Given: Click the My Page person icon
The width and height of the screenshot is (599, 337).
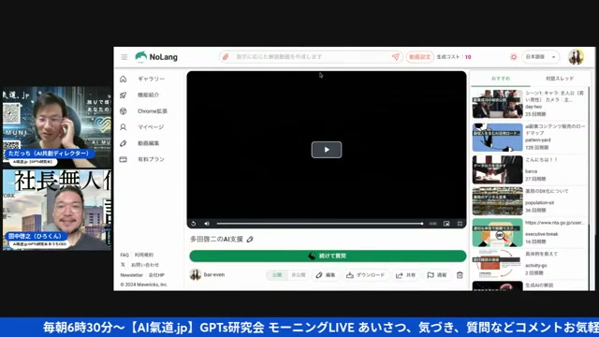Looking at the screenshot, I should coord(123,127).
